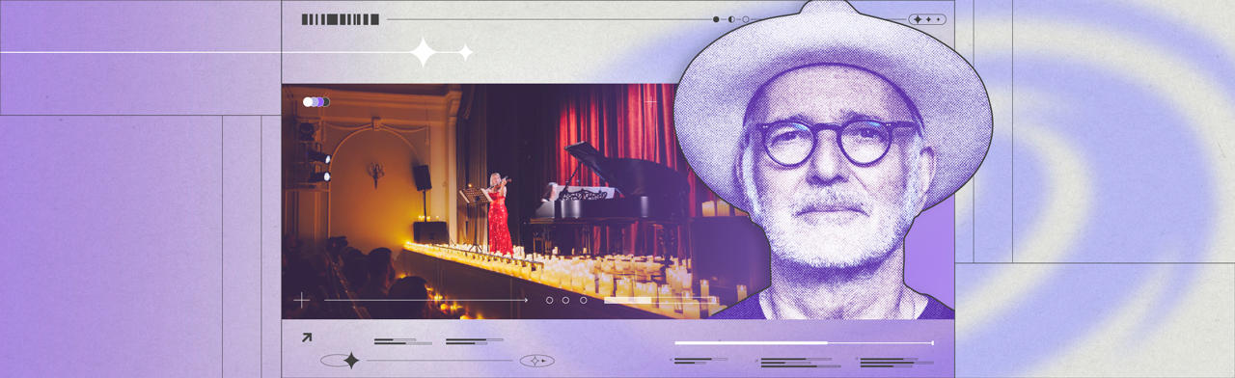Select the third hollow circle on the concert photo
The image size is (1235, 378).
pyautogui.click(x=583, y=300)
